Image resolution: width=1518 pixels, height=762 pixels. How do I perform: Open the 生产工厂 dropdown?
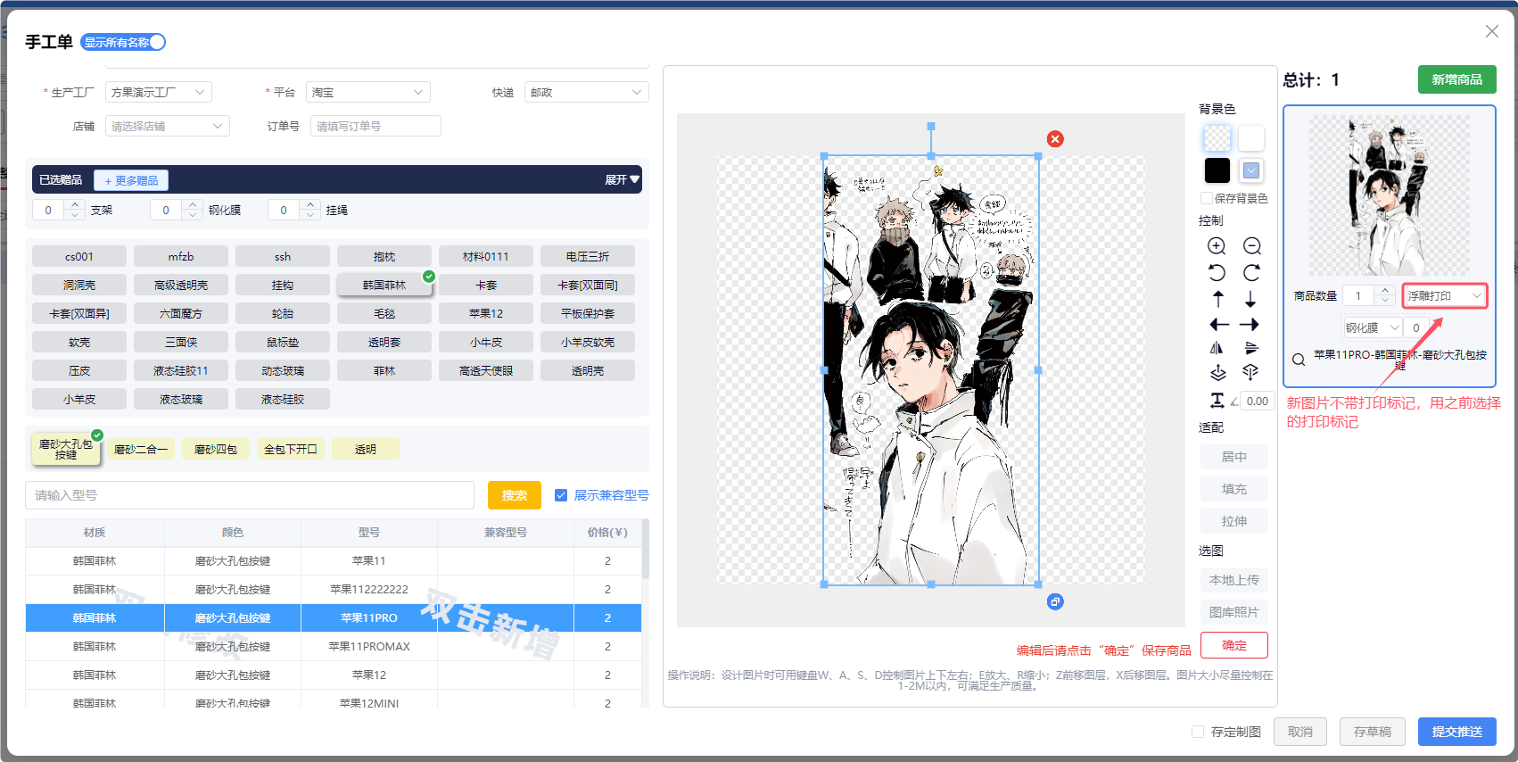click(159, 92)
